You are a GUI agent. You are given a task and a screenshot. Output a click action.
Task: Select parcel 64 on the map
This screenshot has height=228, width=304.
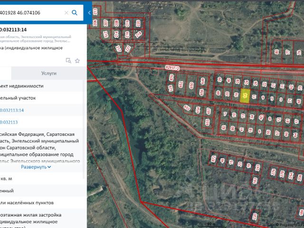click(295, 135)
